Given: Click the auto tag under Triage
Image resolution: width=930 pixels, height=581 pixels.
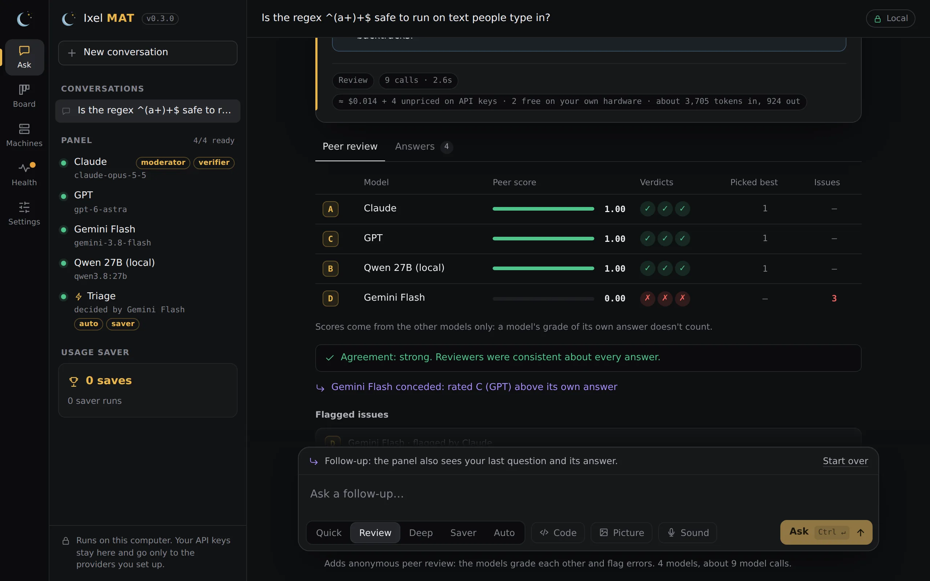Looking at the screenshot, I should [88, 324].
